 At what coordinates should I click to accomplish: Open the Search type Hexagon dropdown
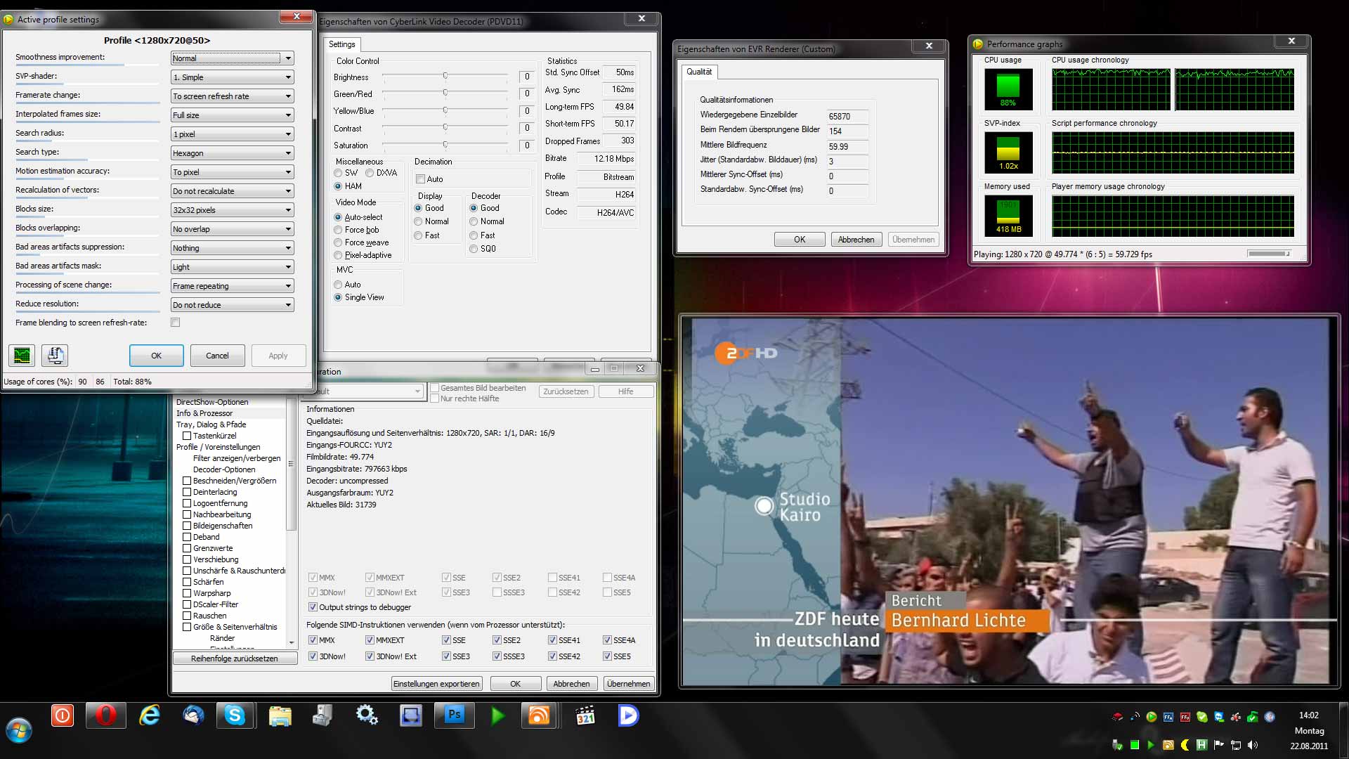click(x=232, y=153)
